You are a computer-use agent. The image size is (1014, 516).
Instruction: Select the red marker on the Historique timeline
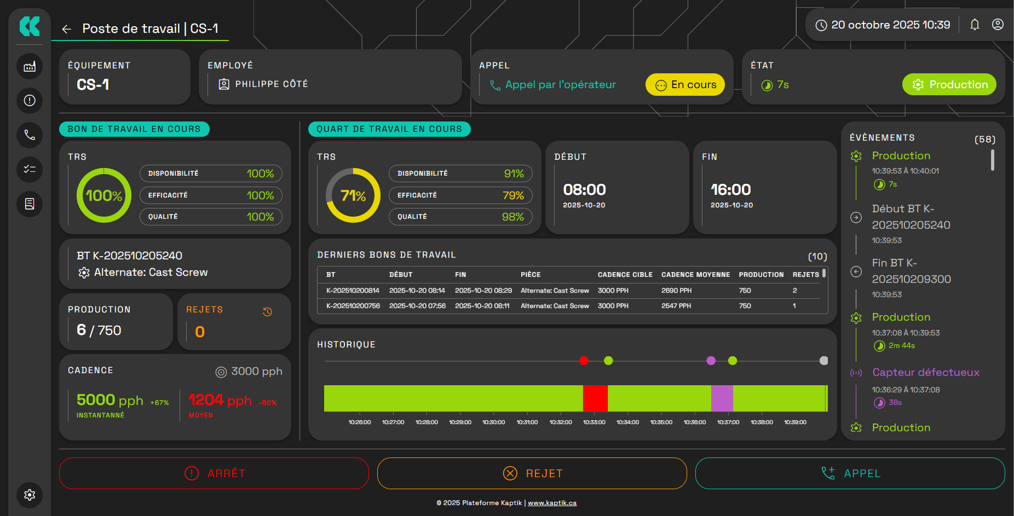click(584, 361)
